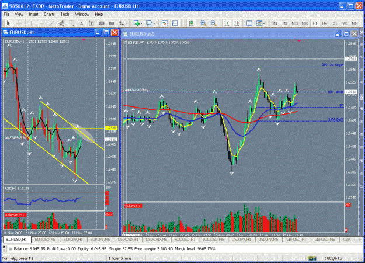Click the Templates icon
The height and width of the screenshot is (263, 365).
(x=259, y=23)
